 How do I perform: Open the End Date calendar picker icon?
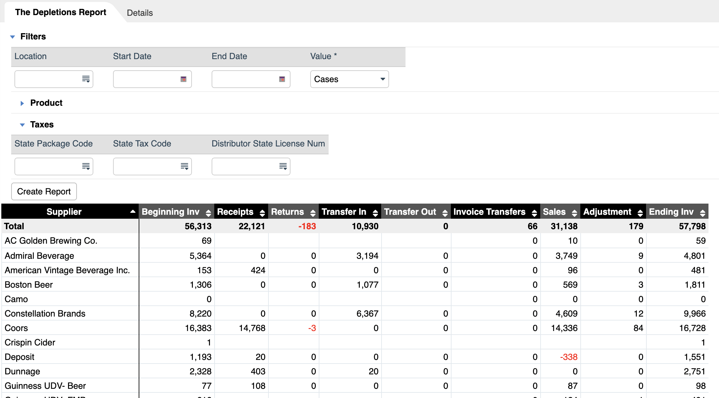tap(282, 79)
